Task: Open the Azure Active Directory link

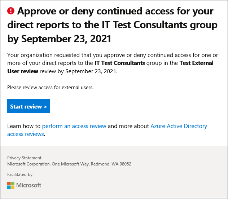Action: tap(179, 126)
